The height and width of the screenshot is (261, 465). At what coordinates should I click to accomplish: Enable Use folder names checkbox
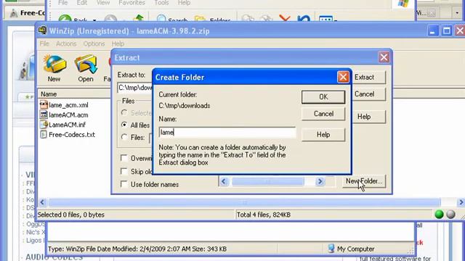tap(124, 184)
